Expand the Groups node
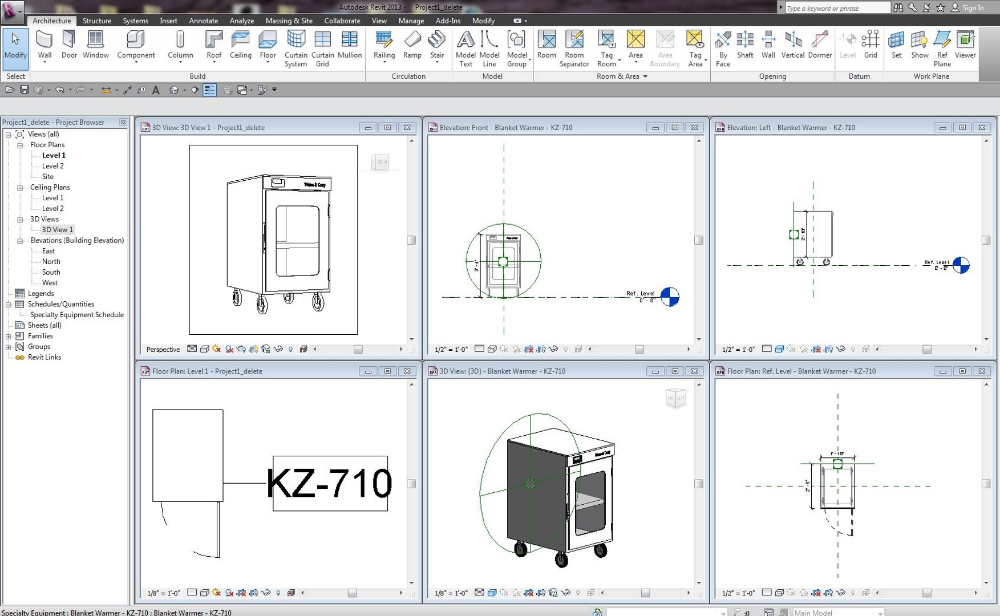The height and width of the screenshot is (616, 1000). pyautogui.click(x=8, y=347)
